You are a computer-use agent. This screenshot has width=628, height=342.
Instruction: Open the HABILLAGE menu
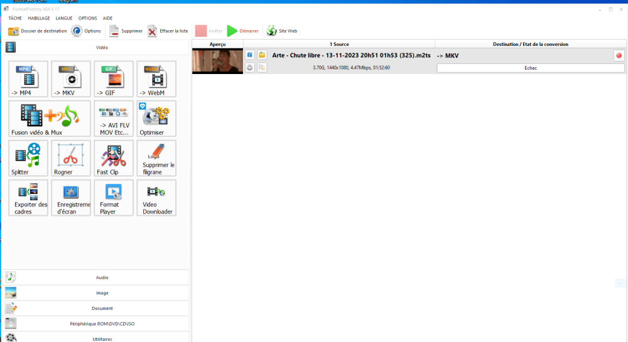(39, 18)
